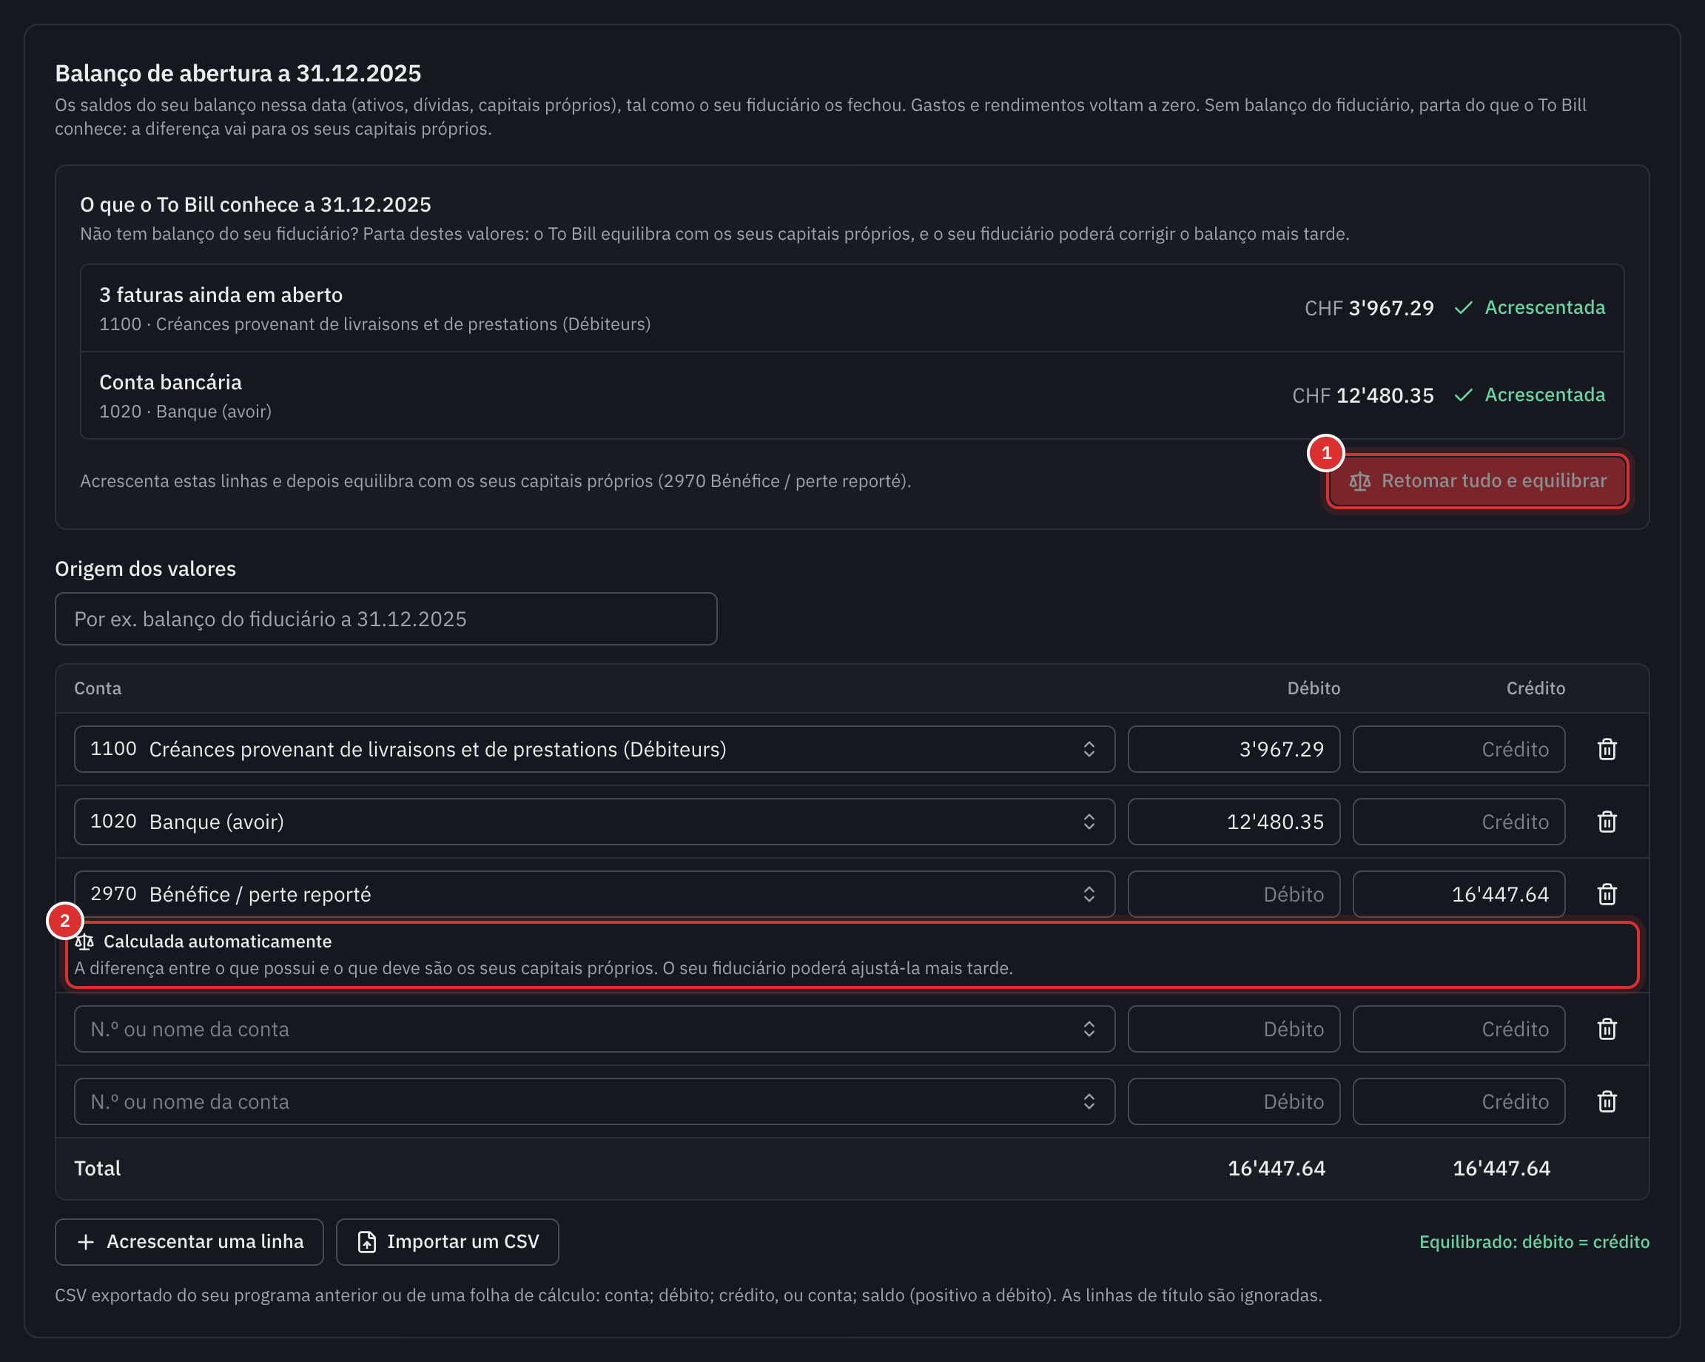Click Importar um CSV button
Screen dimensions: 1705x1362
coord(448,1242)
